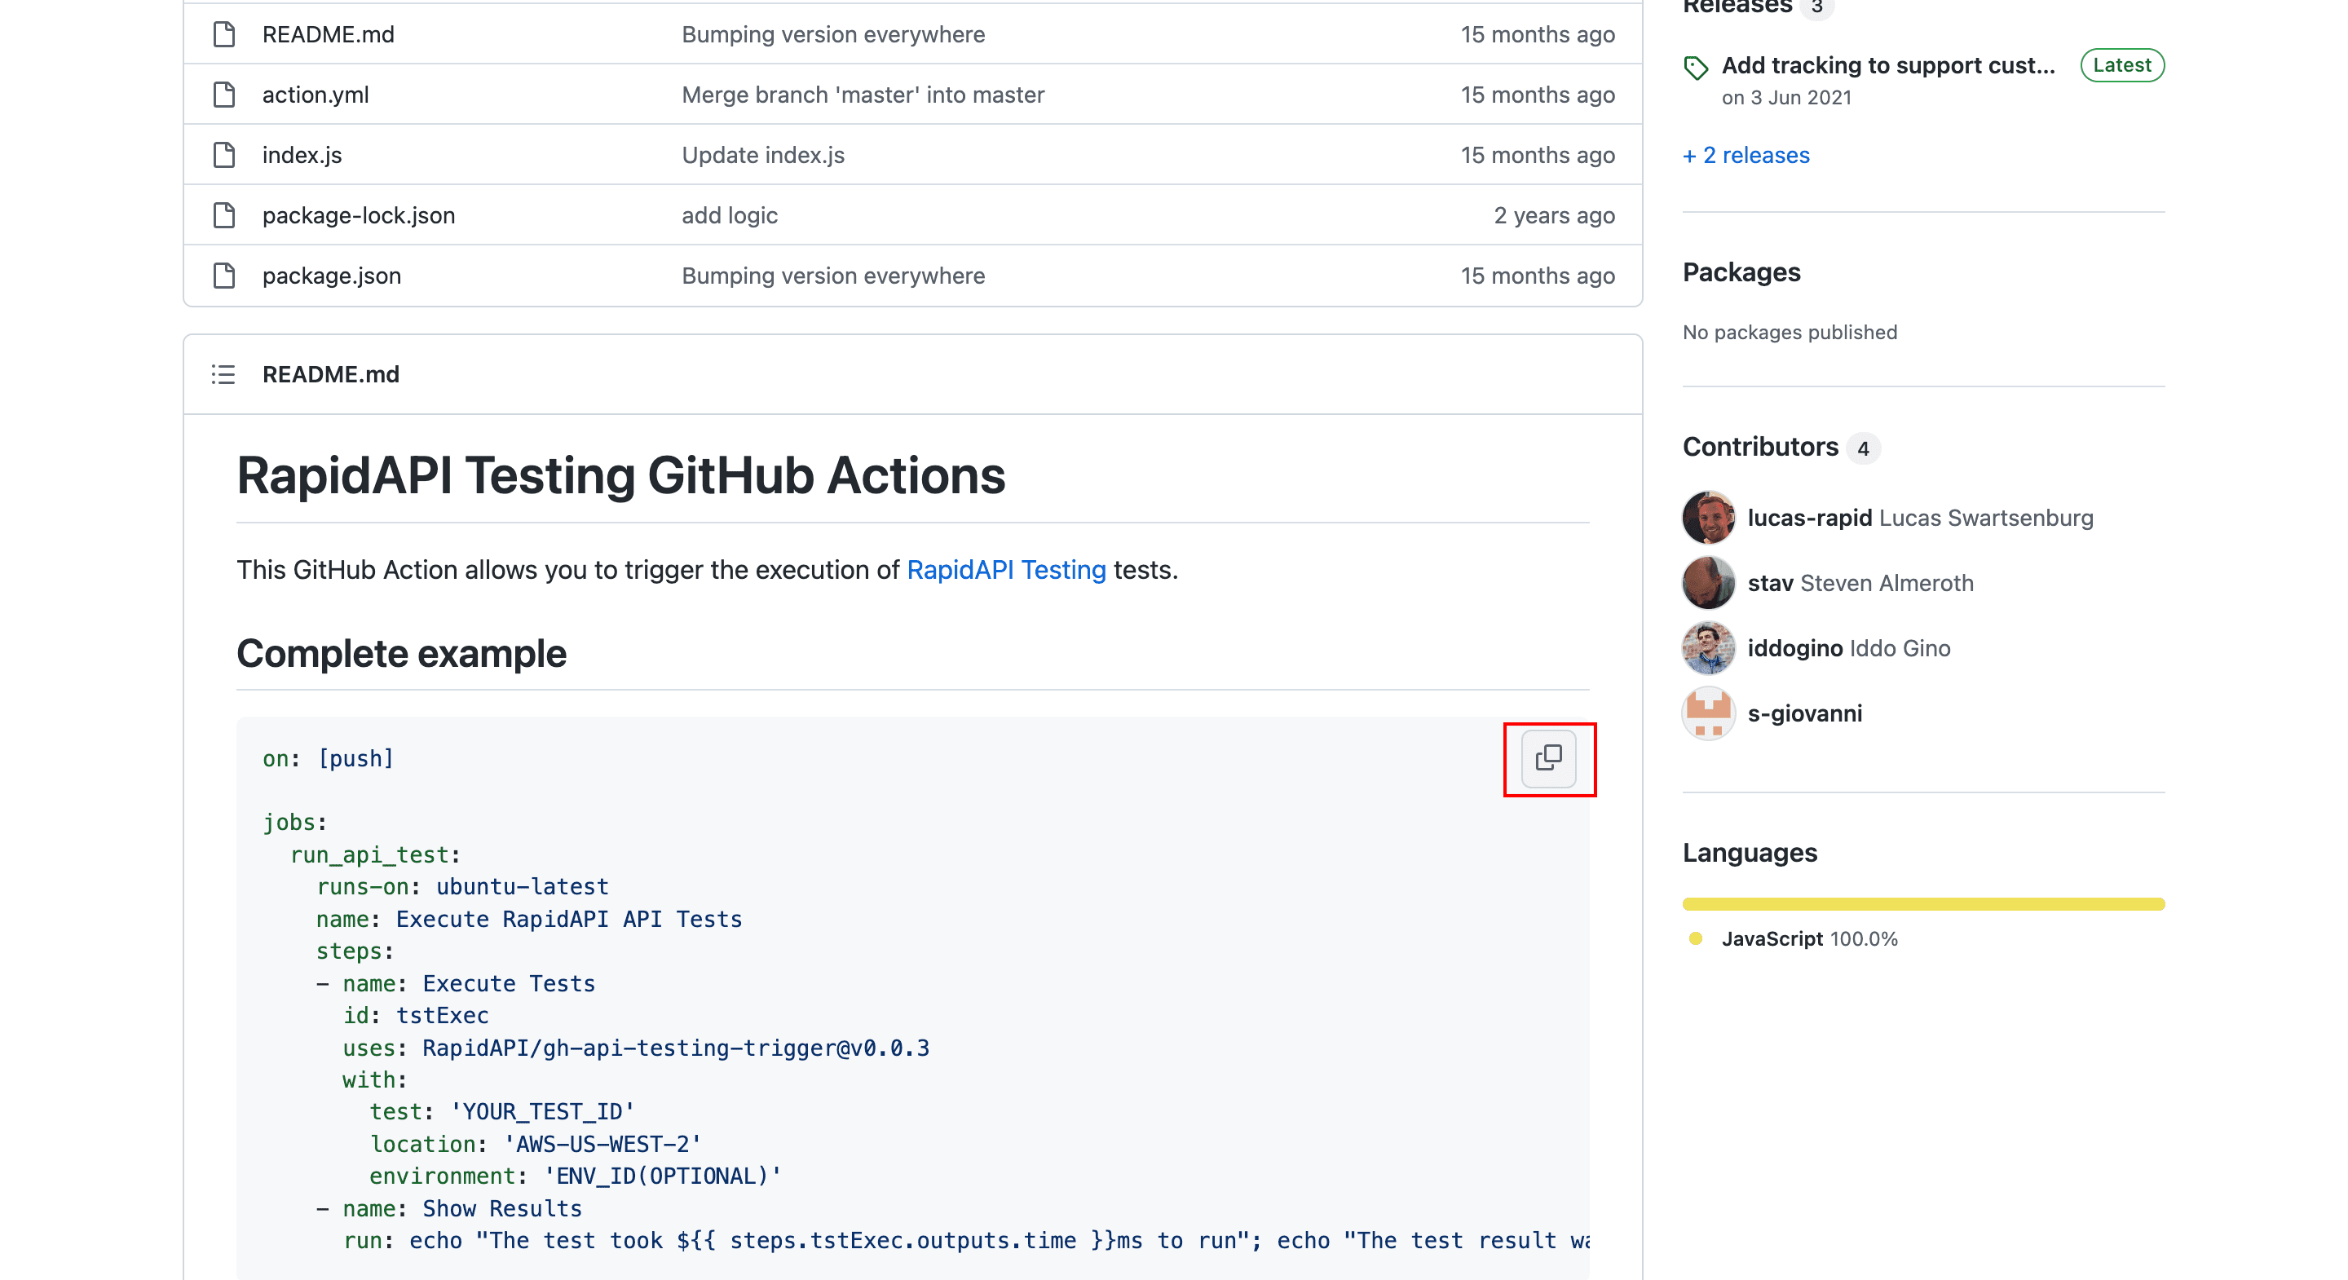Viewport: 2348px width, 1280px height.
Task: Click the "environment: 'ENV_ID(OPTIONAL)'" code line
Action: [x=575, y=1176]
